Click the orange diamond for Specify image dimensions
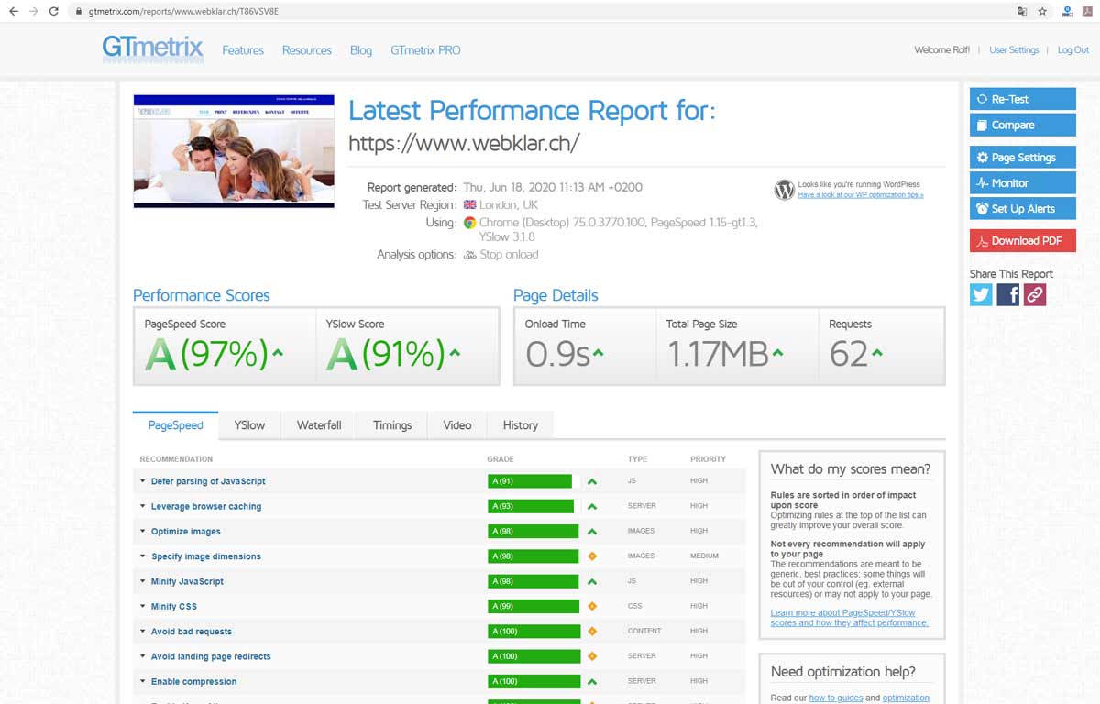 [x=592, y=556]
